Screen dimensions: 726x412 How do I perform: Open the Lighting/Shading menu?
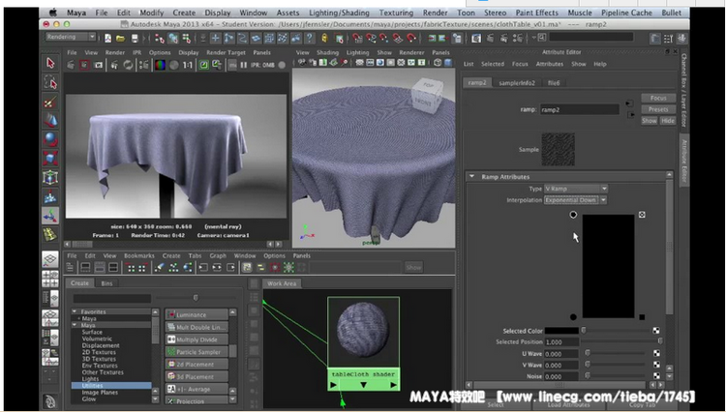coord(340,13)
